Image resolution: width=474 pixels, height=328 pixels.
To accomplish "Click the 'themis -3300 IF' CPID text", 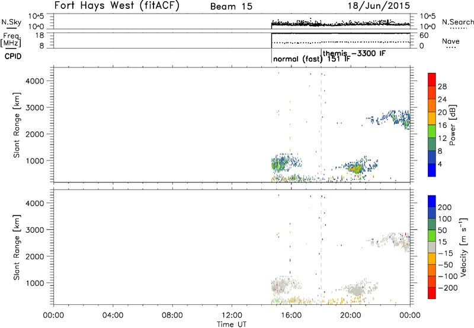I will point(354,53).
